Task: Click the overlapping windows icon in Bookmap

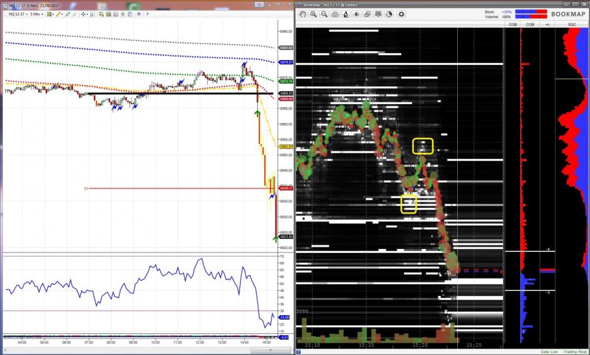Action: point(368,14)
